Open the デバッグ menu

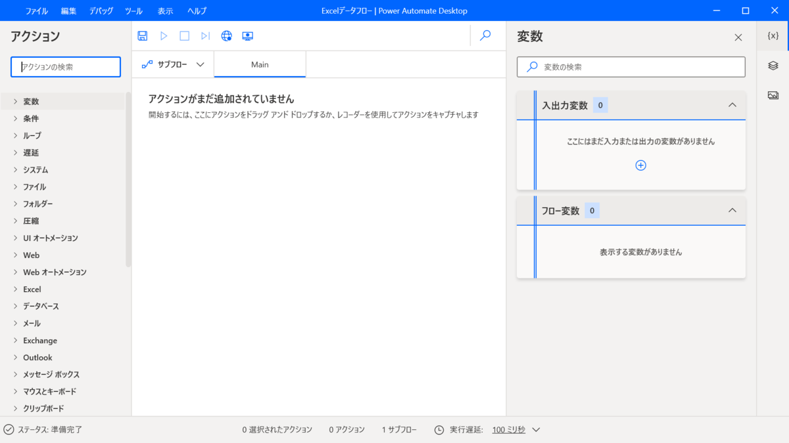coord(101,11)
